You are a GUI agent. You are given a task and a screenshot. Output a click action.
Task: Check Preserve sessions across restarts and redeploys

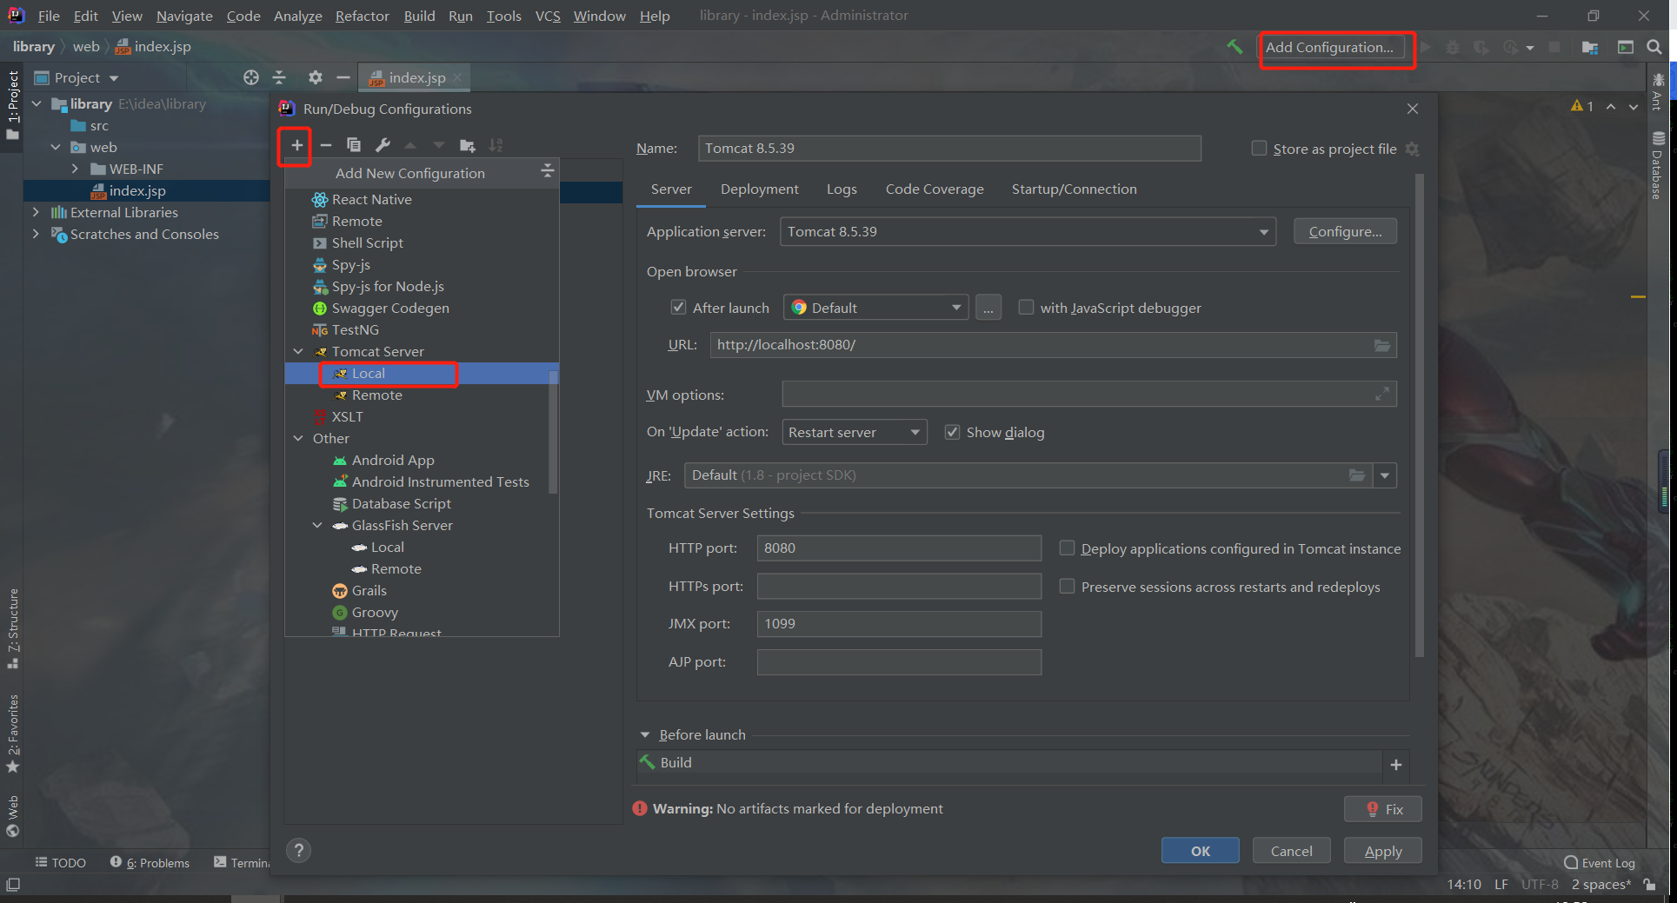tap(1067, 587)
